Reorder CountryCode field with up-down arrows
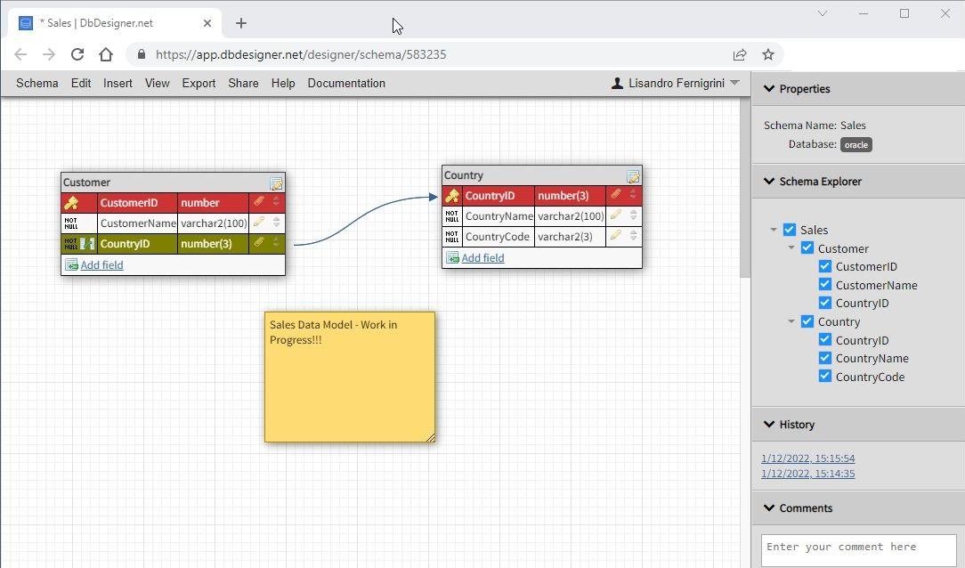This screenshot has height=568, width=965. pyautogui.click(x=633, y=236)
